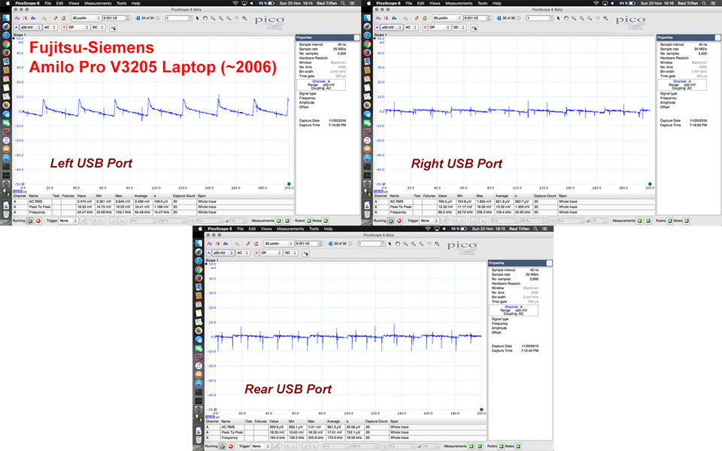Open Finder from dock beside Left USB window
Image resolution: width=722 pixels, height=451 pixels.
click(x=6, y=17)
